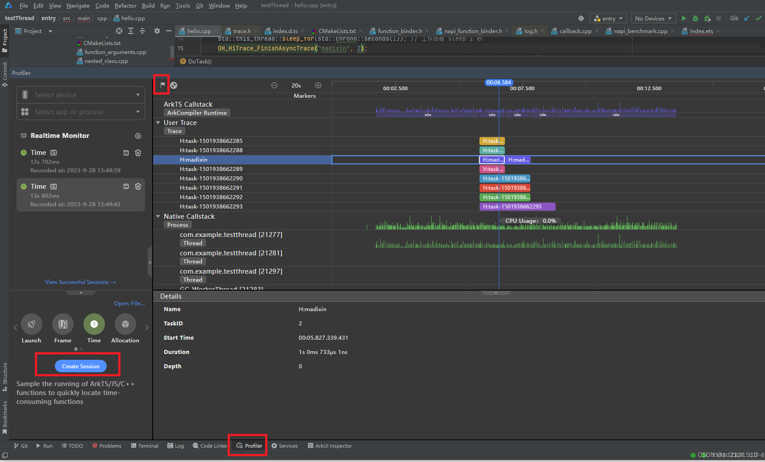The height and width of the screenshot is (462, 765).
Task: Select the Launch profiler icon
Action: [x=31, y=324]
